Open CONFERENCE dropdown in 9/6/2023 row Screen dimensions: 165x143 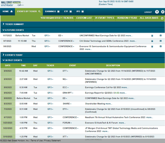[x=66, y=46]
